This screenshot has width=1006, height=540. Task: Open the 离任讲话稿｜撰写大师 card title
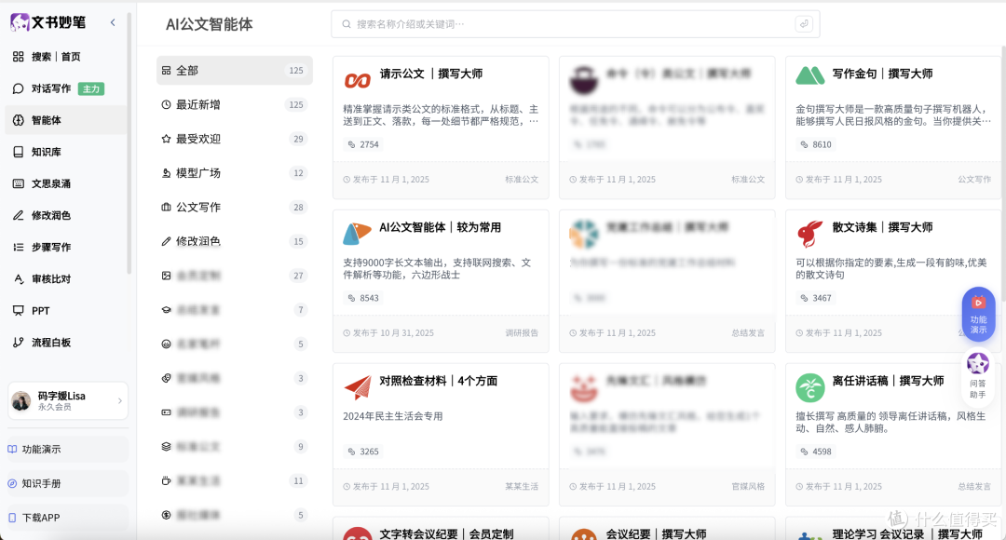(888, 381)
